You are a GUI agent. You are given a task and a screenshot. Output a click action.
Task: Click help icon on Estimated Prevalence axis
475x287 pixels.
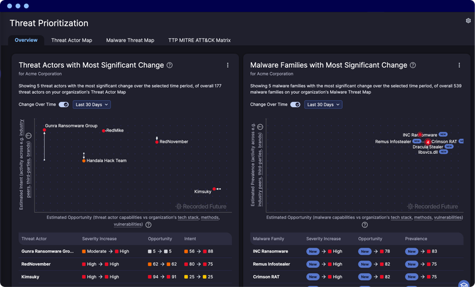[260, 127]
